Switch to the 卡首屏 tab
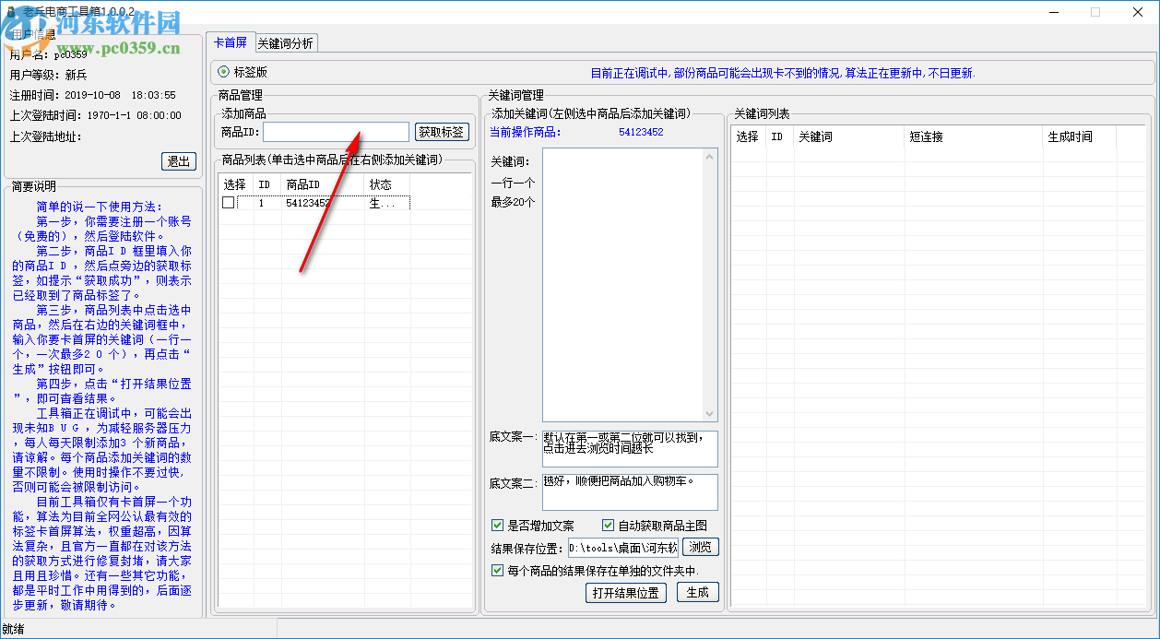Image resolution: width=1160 pixels, height=639 pixels. tap(231, 42)
